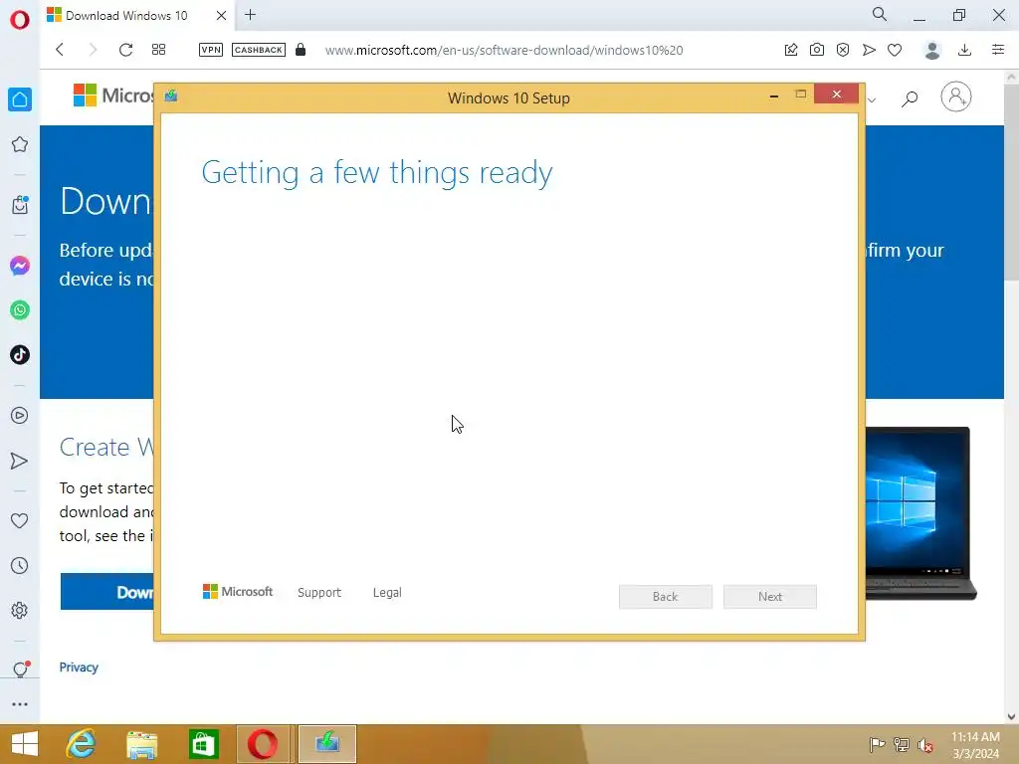1019x764 pixels.
Task: Click the lightbulb tips icon in sidebar
Action: tap(20, 669)
